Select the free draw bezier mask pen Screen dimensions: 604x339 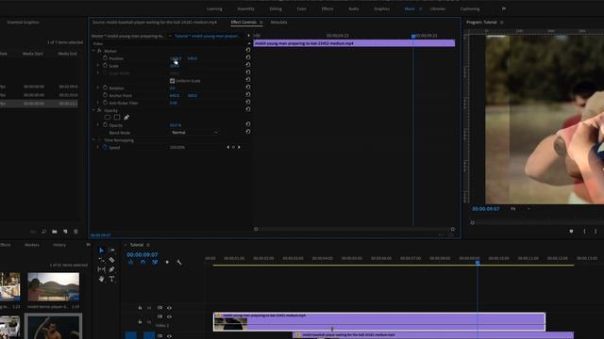pos(126,117)
